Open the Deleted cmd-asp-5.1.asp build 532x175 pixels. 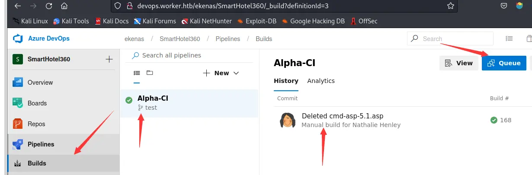tap(342, 116)
